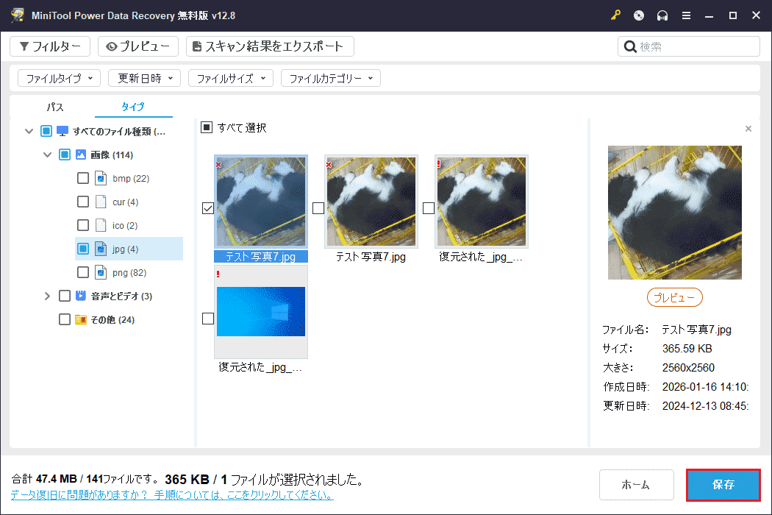772x515 pixels.
Task: Click the Preview button under the cat image
Action: point(674,297)
